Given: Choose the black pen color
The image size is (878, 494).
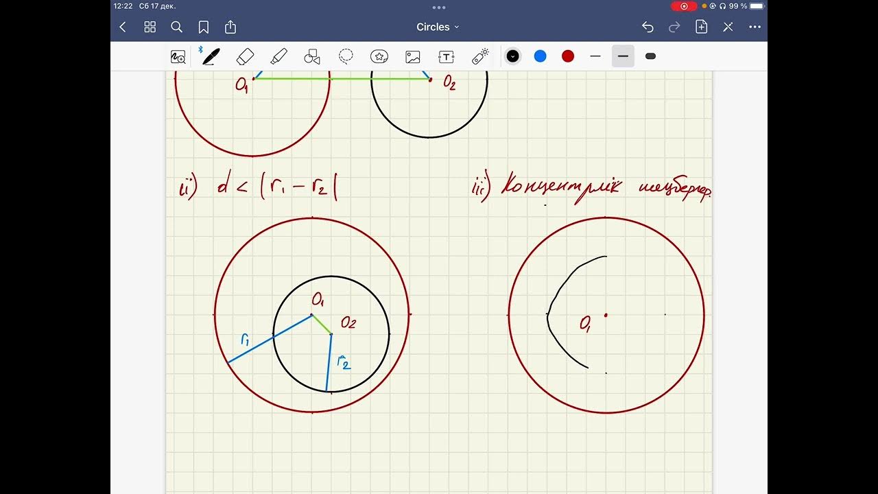Looking at the screenshot, I should pyautogui.click(x=512, y=56).
